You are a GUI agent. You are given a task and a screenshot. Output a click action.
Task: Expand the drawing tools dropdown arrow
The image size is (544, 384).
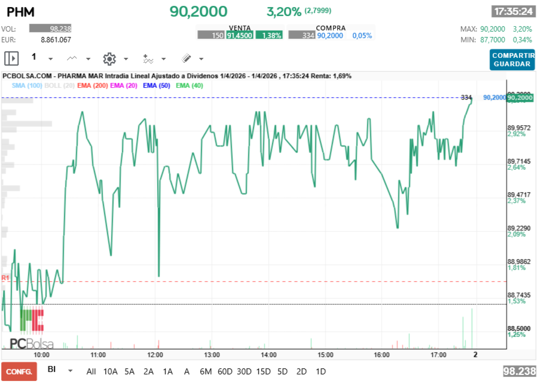201,59
